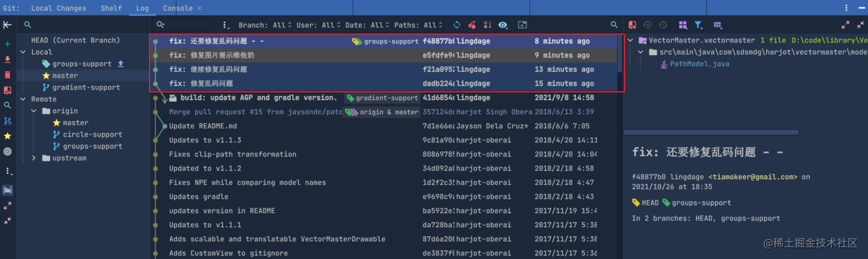Click the Go to Hash/Branch/Tag magnifier icon

614,25
